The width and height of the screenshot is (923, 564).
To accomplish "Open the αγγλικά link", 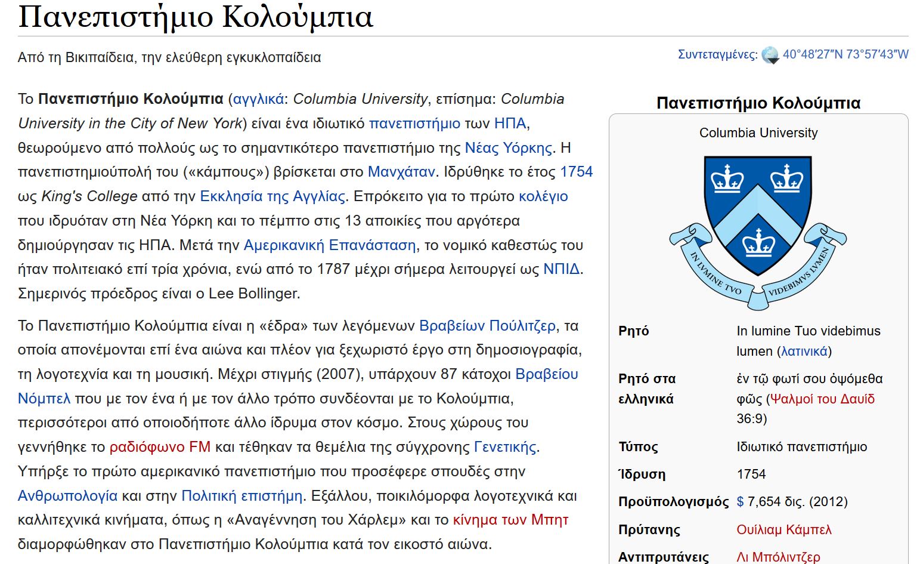I will point(258,99).
